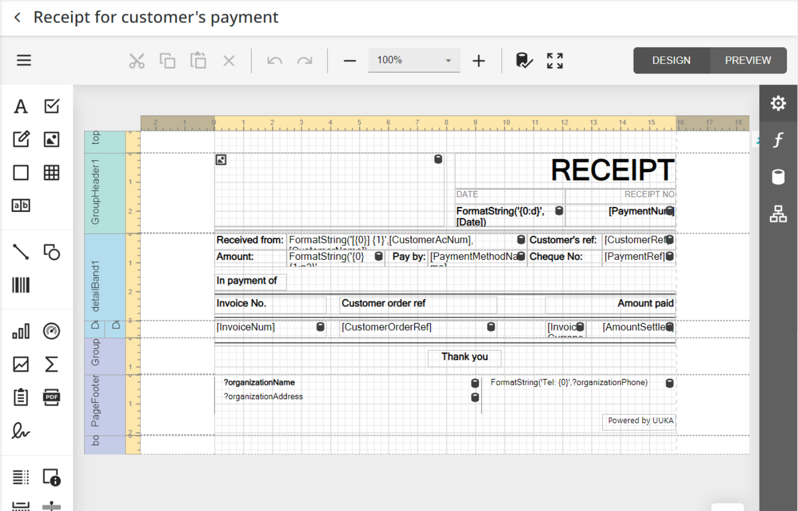Select the Page Info tool
798x511 pixels.
coord(52,477)
